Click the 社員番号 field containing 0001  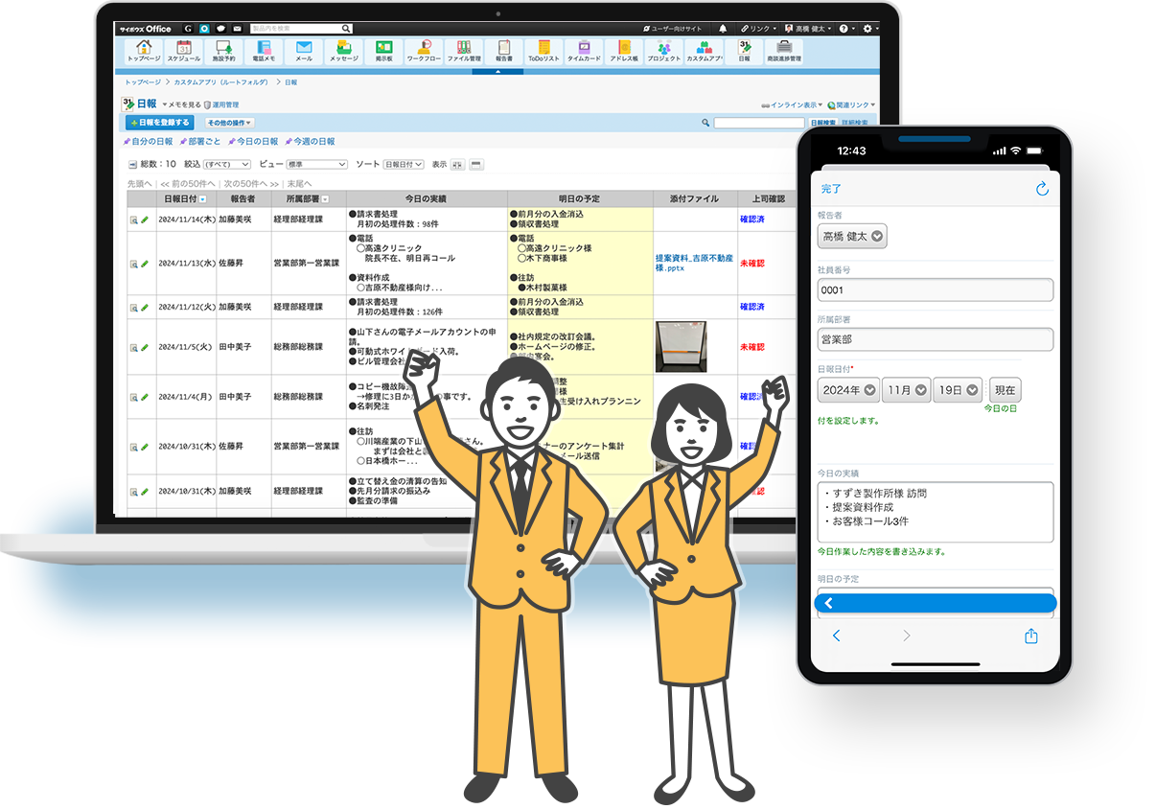click(935, 289)
